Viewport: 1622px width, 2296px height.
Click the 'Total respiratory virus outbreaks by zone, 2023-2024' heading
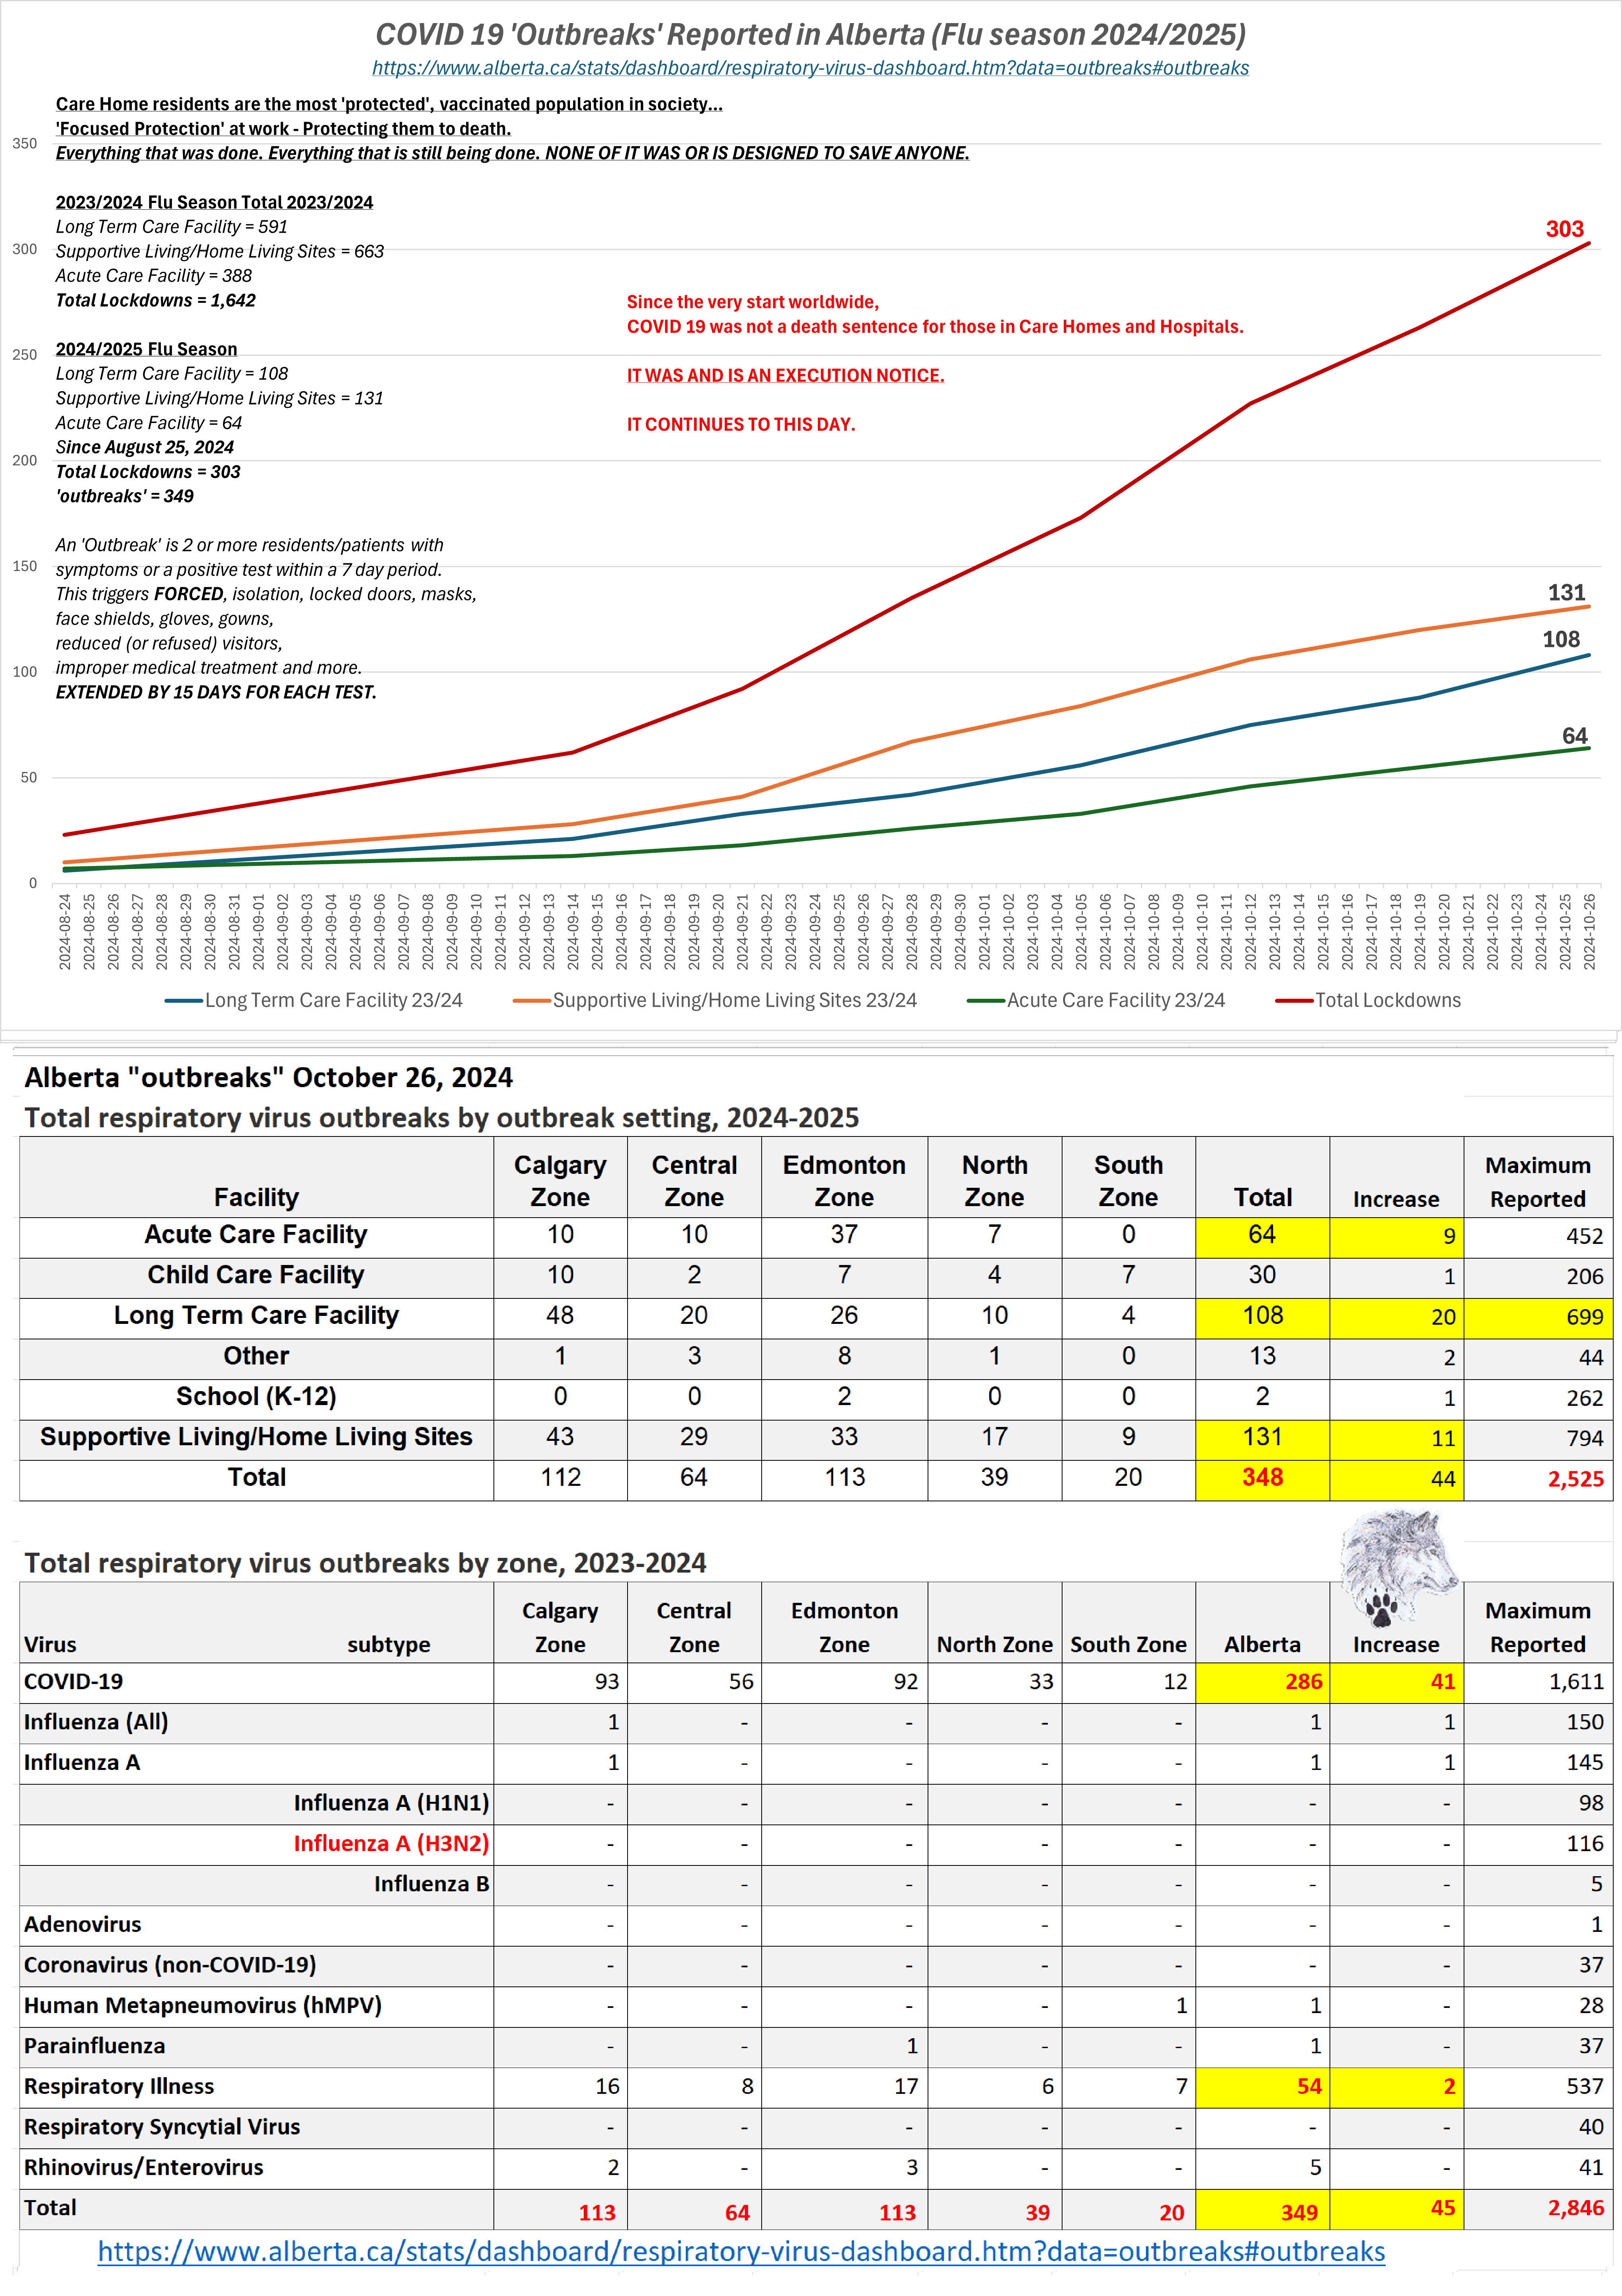(365, 1563)
